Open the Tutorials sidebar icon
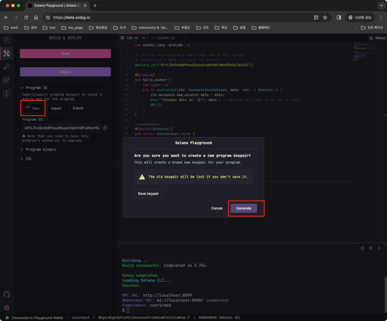The height and width of the screenshot is (321, 387). coord(7,80)
